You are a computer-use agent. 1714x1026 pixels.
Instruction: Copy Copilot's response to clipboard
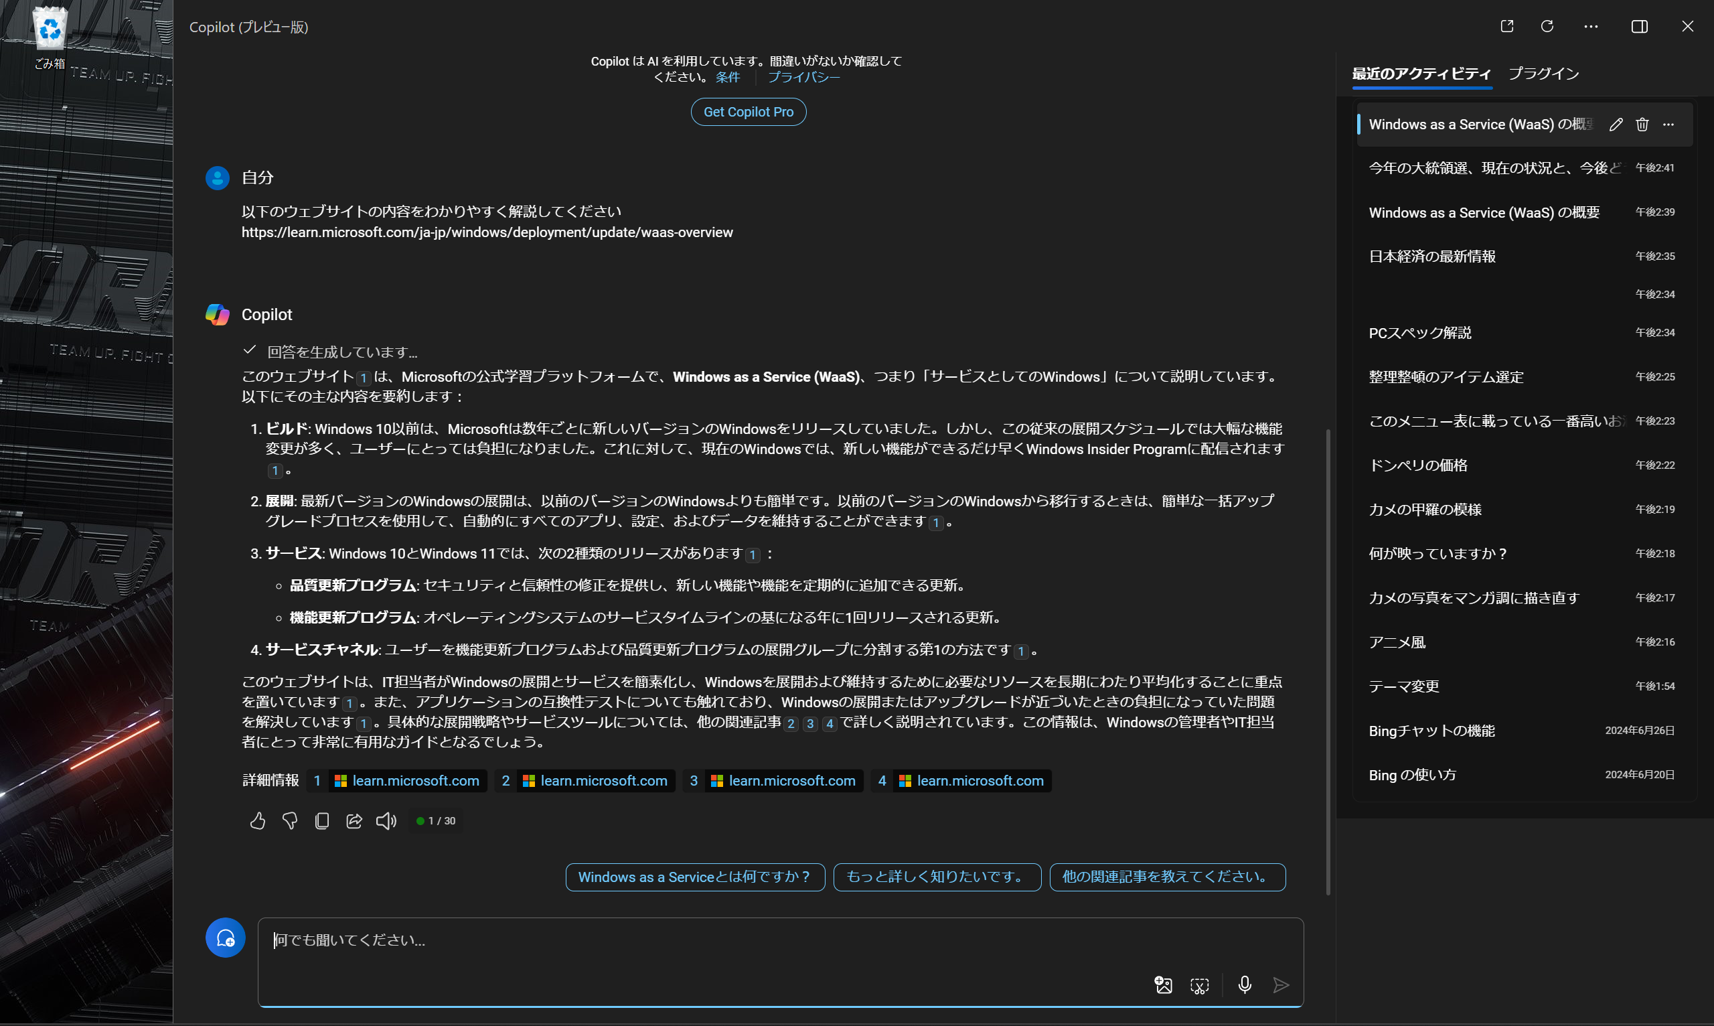coord(321,820)
